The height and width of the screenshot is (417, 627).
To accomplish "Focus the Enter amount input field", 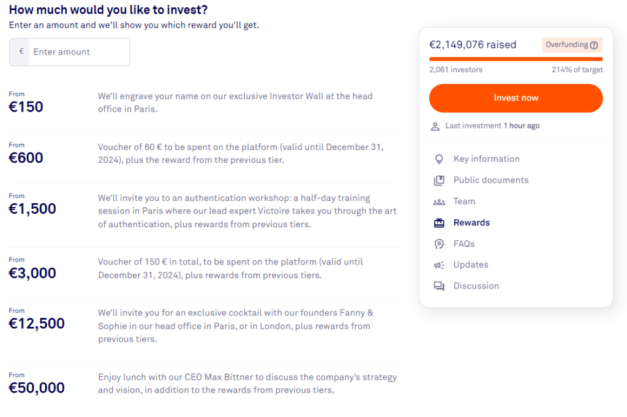I will coord(78,52).
